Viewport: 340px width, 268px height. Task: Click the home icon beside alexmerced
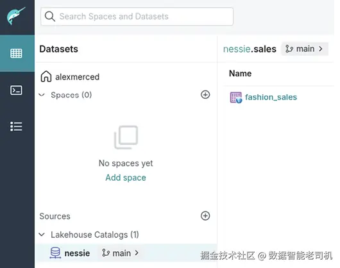coord(46,76)
